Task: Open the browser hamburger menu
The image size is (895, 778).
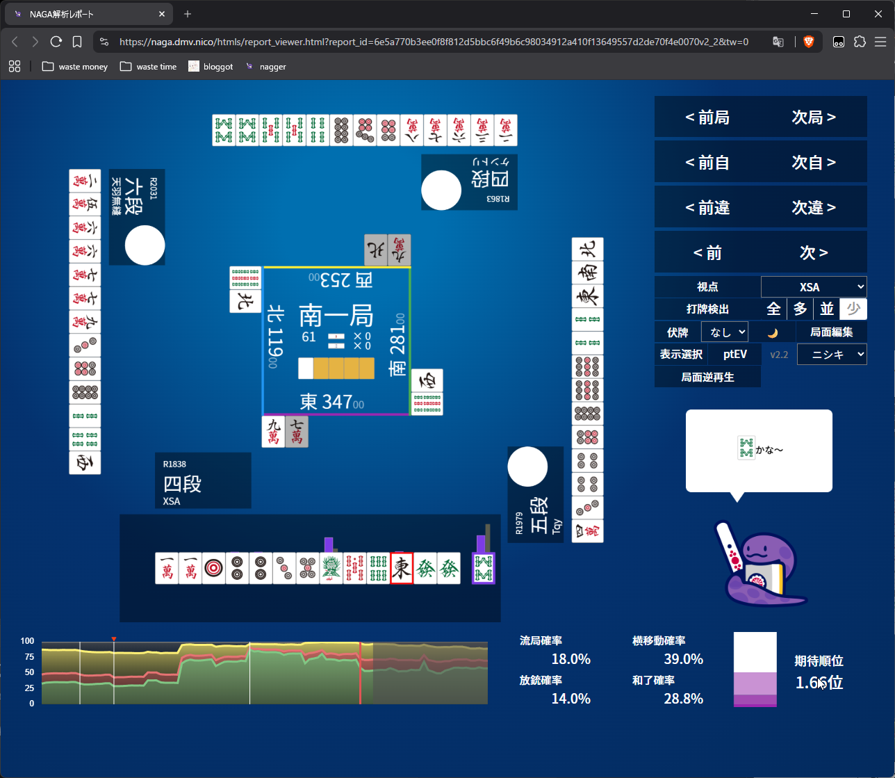Action: point(880,42)
